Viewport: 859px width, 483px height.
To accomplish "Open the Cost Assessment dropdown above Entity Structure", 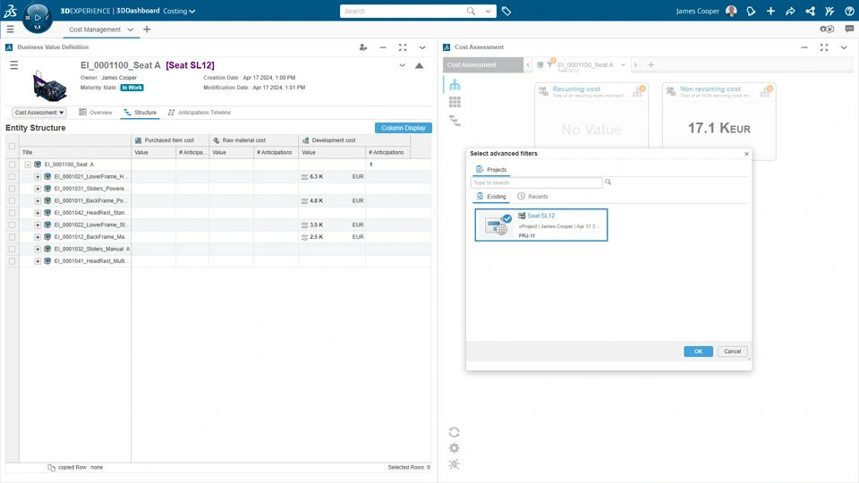I will (38, 113).
